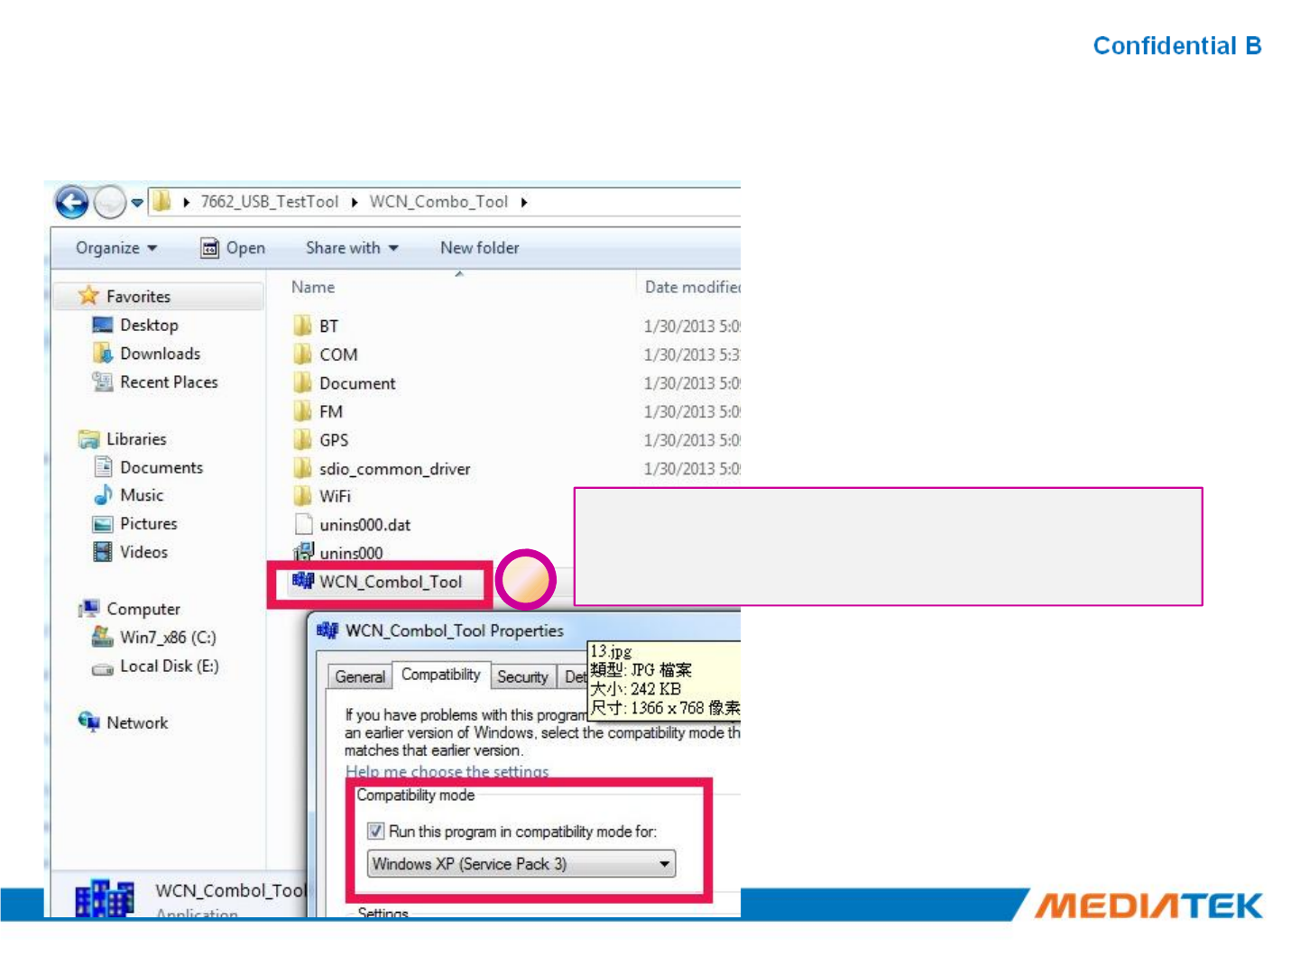Click the Libraries icon in sidebar
1300x975 pixels.
click(x=88, y=439)
